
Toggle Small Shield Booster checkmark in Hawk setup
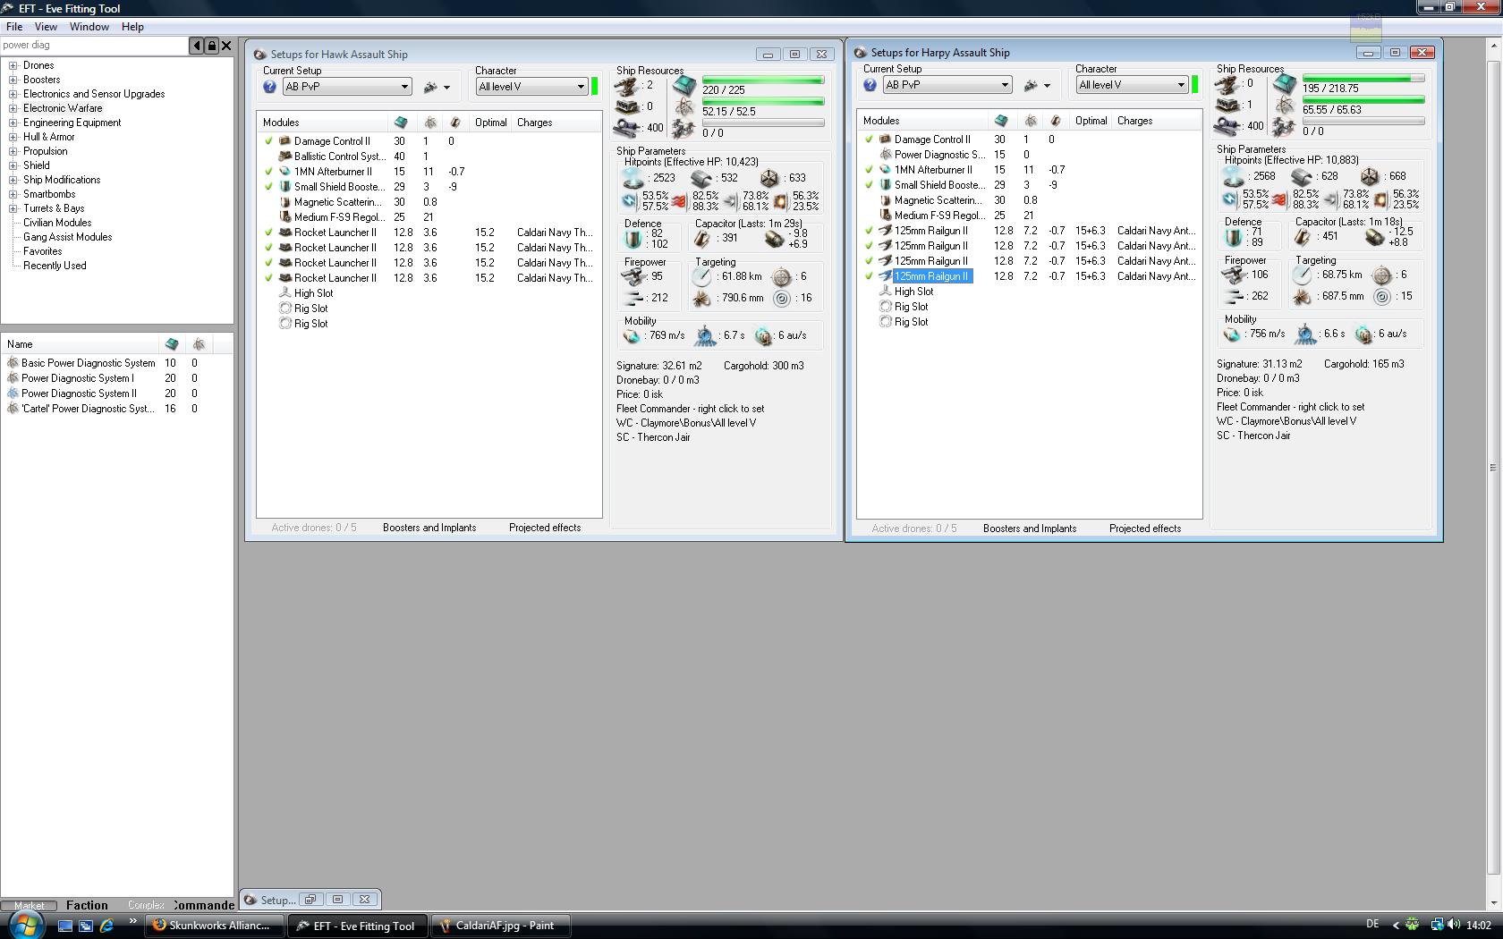(268, 187)
